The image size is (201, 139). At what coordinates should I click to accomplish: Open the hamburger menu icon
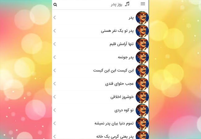pos(143,4)
